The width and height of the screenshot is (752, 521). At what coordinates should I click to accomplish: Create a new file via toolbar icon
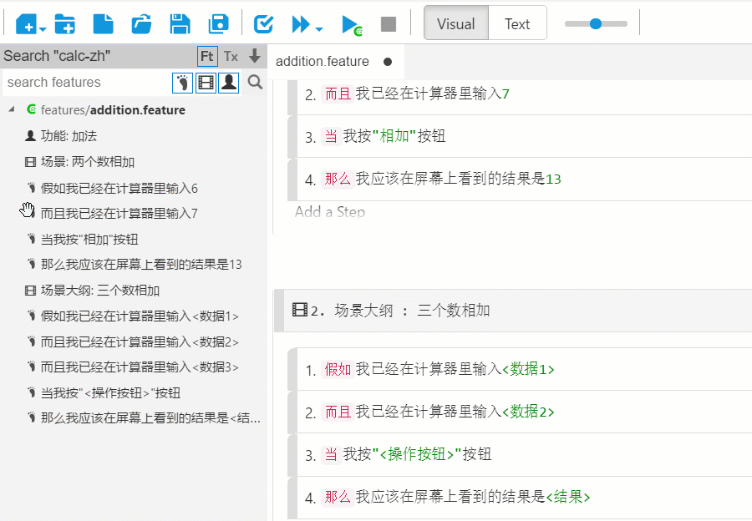pyautogui.click(x=103, y=24)
